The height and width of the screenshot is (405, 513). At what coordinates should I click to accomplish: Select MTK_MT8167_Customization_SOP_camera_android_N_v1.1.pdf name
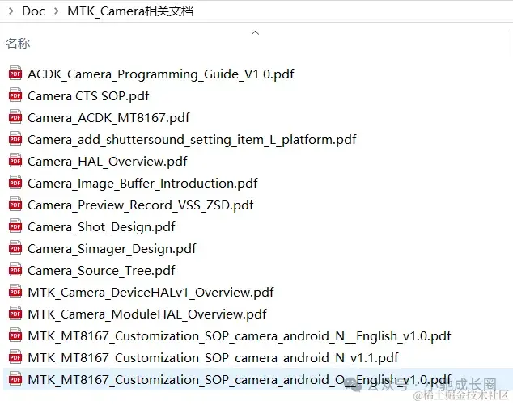(213, 358)
